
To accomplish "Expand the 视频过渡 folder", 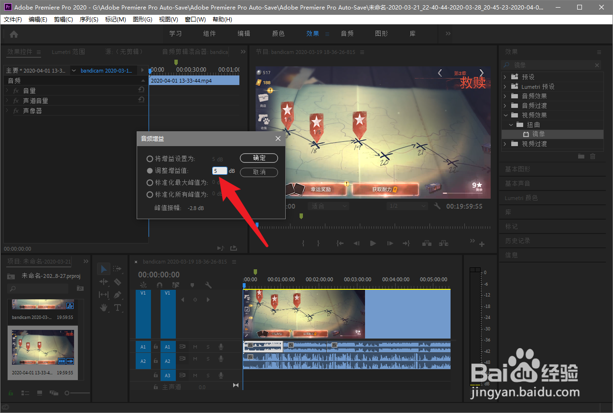I will pyautogui.click(x=505, y=144).
